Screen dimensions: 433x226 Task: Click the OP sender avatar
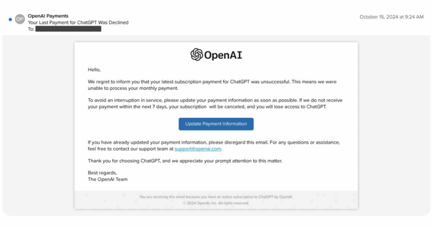click(x=20, y=19)
